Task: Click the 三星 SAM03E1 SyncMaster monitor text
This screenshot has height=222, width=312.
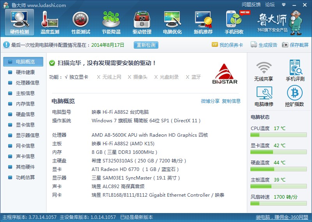Action: click(136, 178)
